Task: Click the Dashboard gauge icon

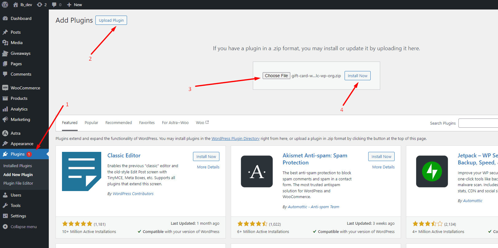Action: [5, 18]
